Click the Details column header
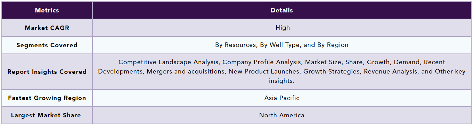473x127 pixels. [282, 10]
